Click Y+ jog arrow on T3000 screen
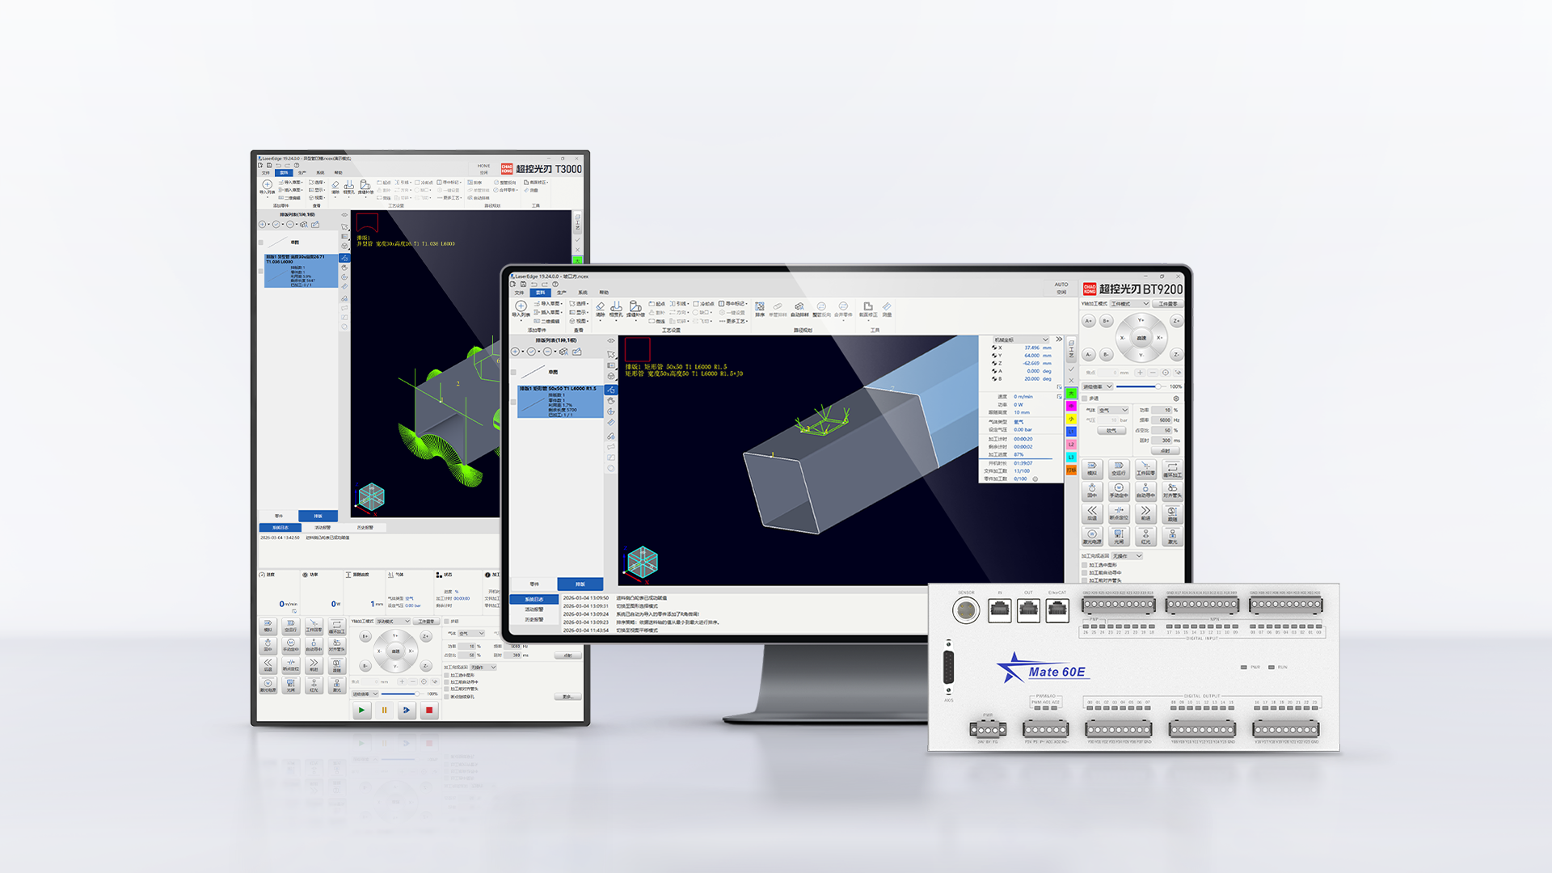Viewport: 1552px width, 873px height. pyautogui.click(x=395, y=635)
